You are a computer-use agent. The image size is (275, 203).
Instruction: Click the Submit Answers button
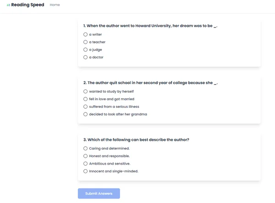pyautogui.click(x=99, y=193)
